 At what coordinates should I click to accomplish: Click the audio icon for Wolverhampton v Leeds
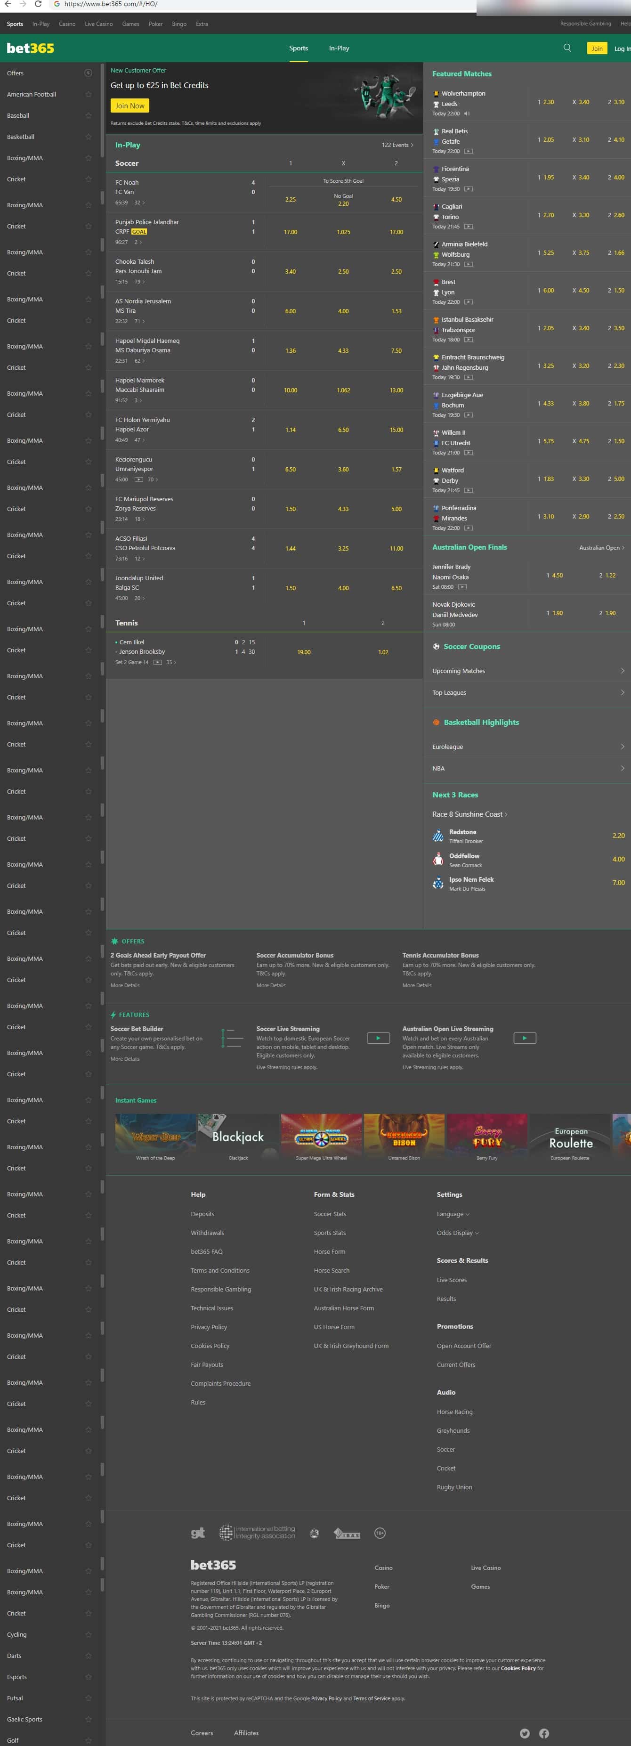(x=467, y=113)
